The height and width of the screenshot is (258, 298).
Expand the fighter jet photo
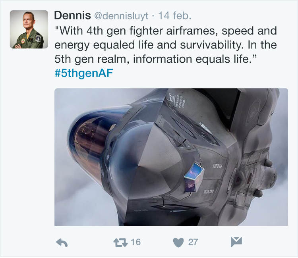click(x=171, y=157)
